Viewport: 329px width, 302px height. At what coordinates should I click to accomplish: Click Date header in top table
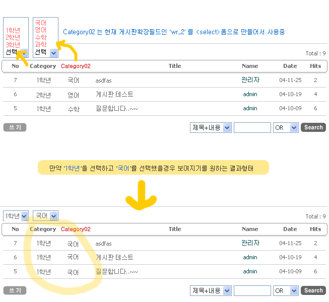click(290, 66)
